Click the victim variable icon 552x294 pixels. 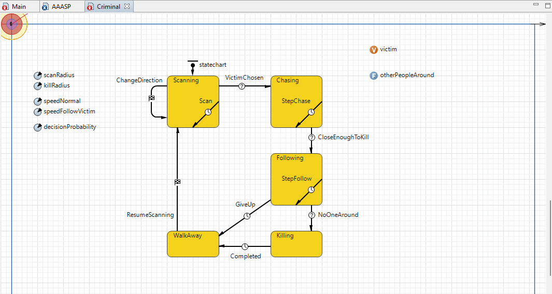[x=374, y=50]
